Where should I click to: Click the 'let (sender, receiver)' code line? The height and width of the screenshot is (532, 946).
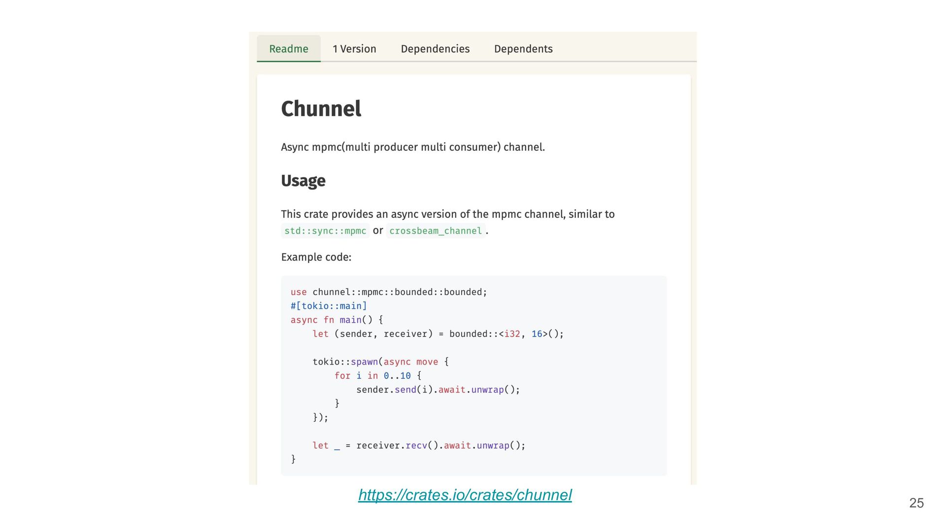pos(438,334)
